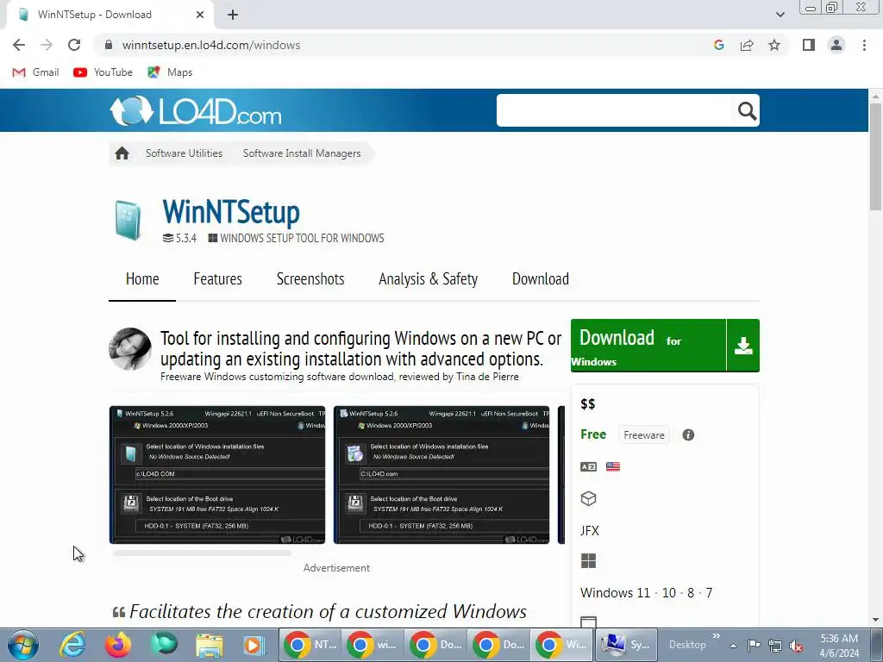The height and width of the screenshot is (662, 883).
Task: Click the download arrow icon
Action: click(x=743, y=346)
